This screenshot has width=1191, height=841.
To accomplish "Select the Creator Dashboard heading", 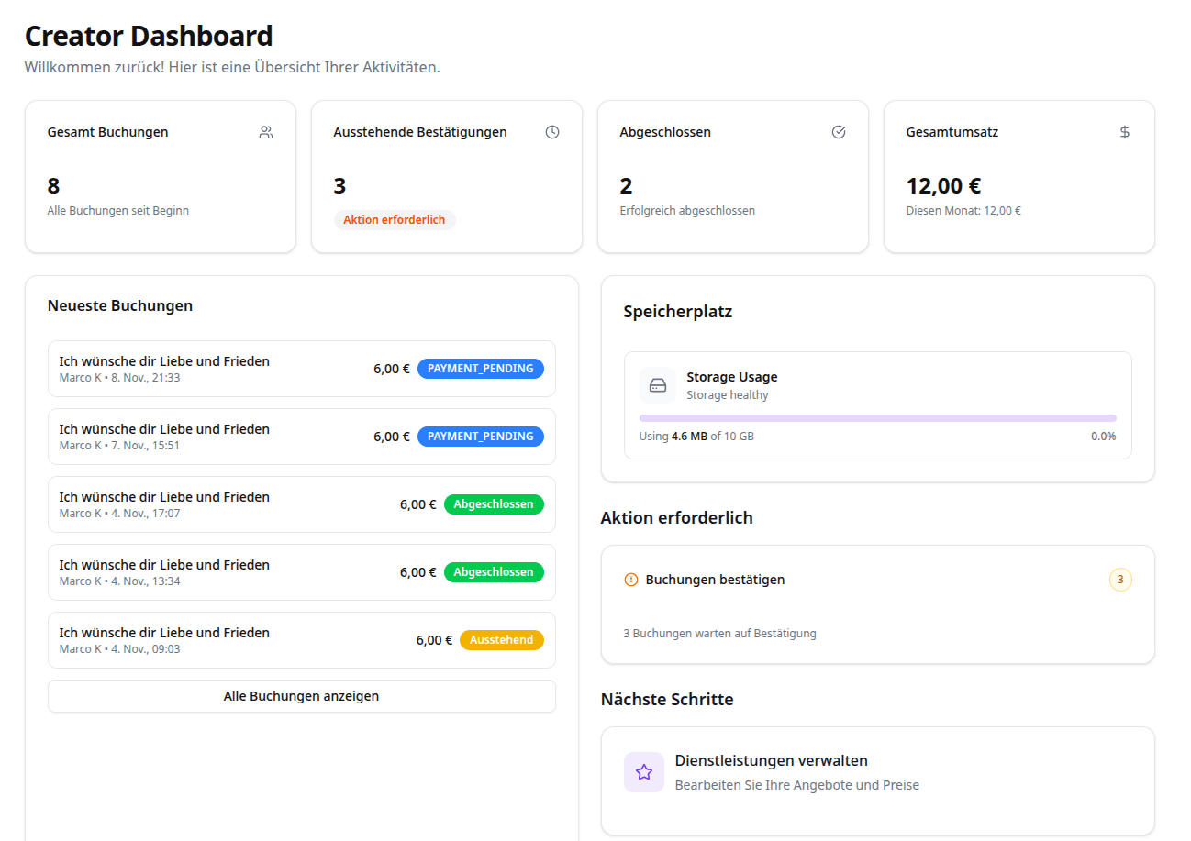I will pos(149,35).
